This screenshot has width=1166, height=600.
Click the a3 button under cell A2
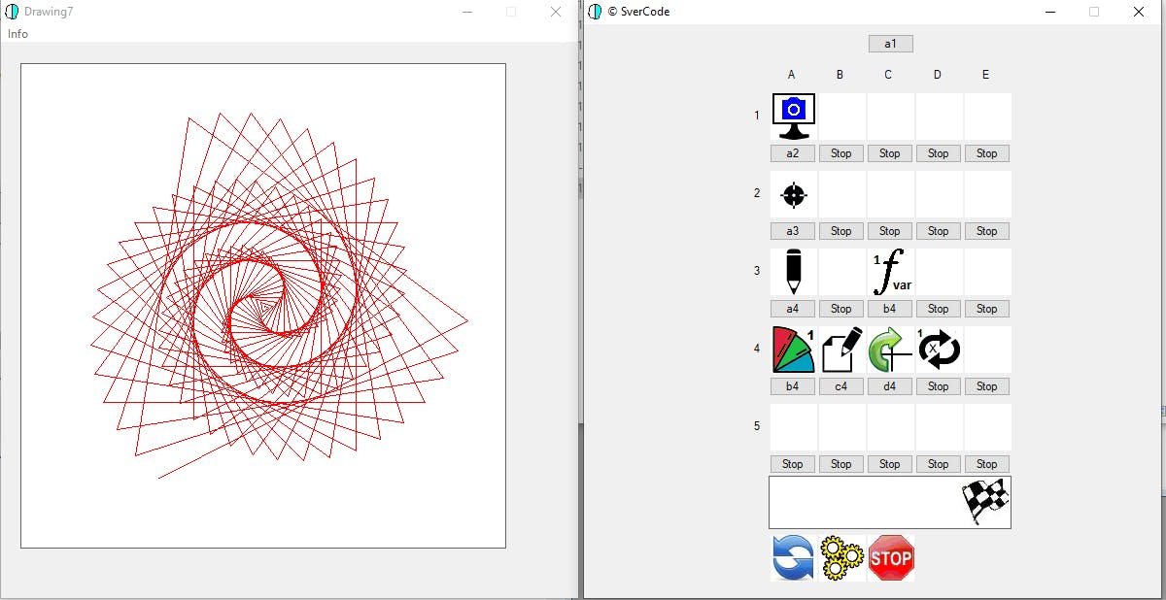793,231
